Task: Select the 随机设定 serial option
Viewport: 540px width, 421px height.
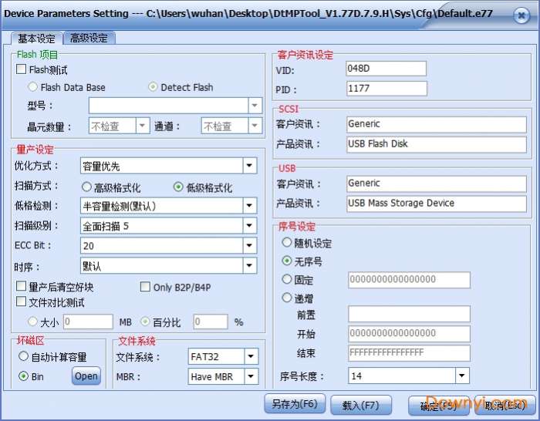Action: (286, 242)
